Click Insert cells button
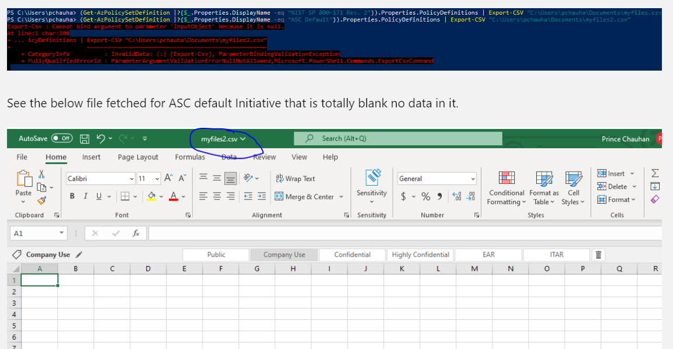The width and height of the screenshot is (673, 349). [610, 173]
